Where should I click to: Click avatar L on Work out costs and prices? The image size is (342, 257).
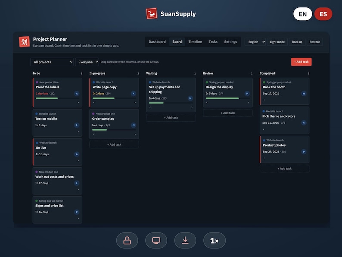77,183
